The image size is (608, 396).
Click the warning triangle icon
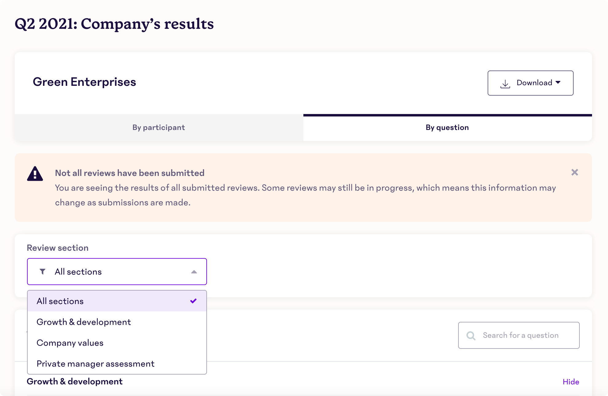tap(35, 174)
